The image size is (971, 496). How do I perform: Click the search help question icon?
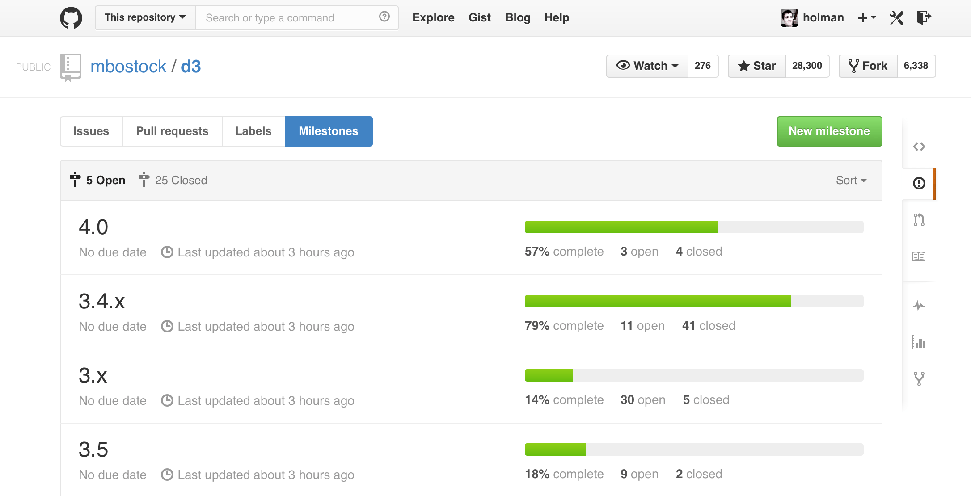[x=384, y=17]
